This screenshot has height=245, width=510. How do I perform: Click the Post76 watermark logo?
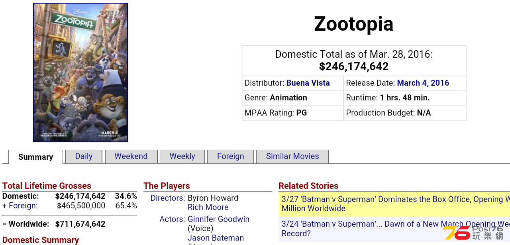473,233
